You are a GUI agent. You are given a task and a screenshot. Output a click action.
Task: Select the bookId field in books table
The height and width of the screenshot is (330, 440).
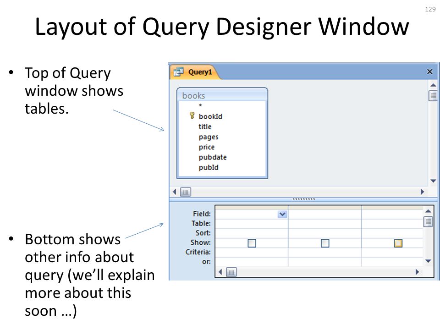click(210, 116)
